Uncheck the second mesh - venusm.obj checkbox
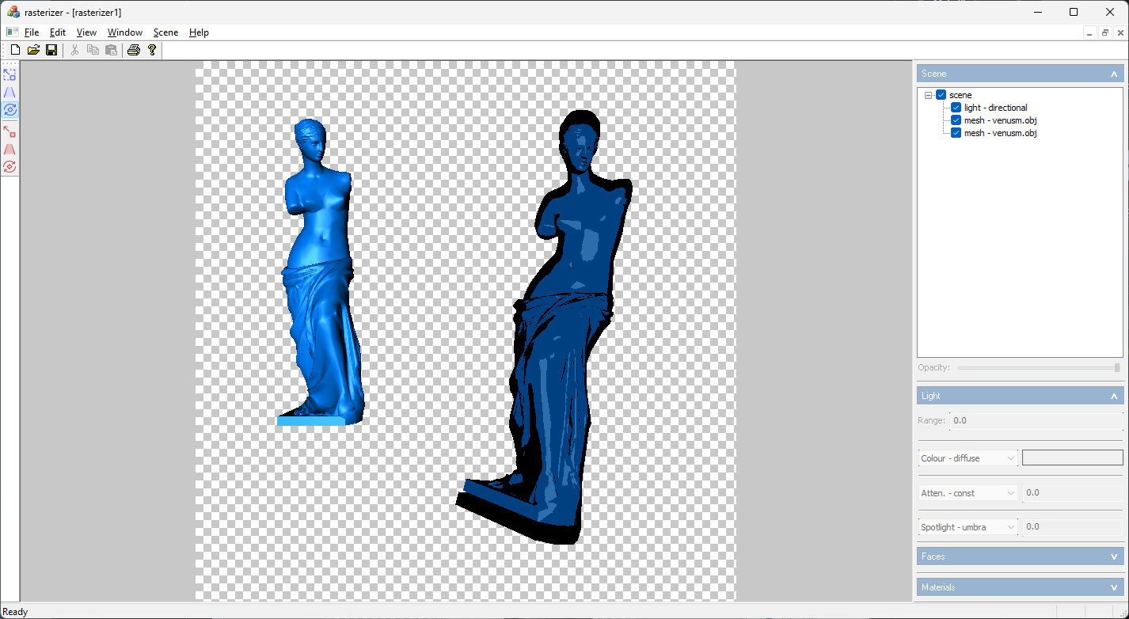The image size is (1129, 619). click(956, 133)
